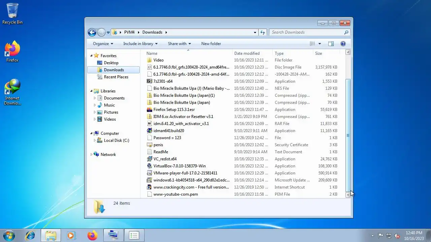Show hidden system tray icons
This screenshot has height=242, width=431.
point(372,236)
